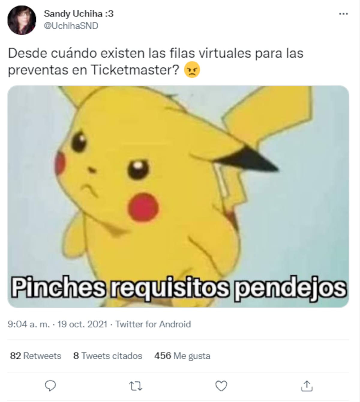This screenshot has width=360, height=402.
Task: Open the @UchihaSND handle link
Action: coord(71,26)
